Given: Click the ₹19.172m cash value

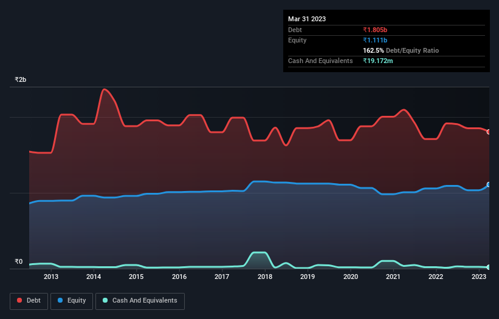Looking at the screenshot, I should pos(378,61).
